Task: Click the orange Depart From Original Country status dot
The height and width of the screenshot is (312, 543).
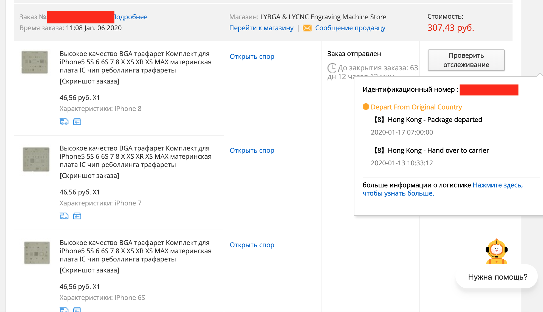Action: 366,107
